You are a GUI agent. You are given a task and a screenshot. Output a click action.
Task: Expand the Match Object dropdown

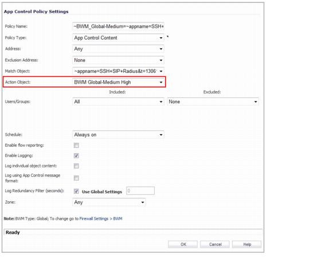(118, 71)
